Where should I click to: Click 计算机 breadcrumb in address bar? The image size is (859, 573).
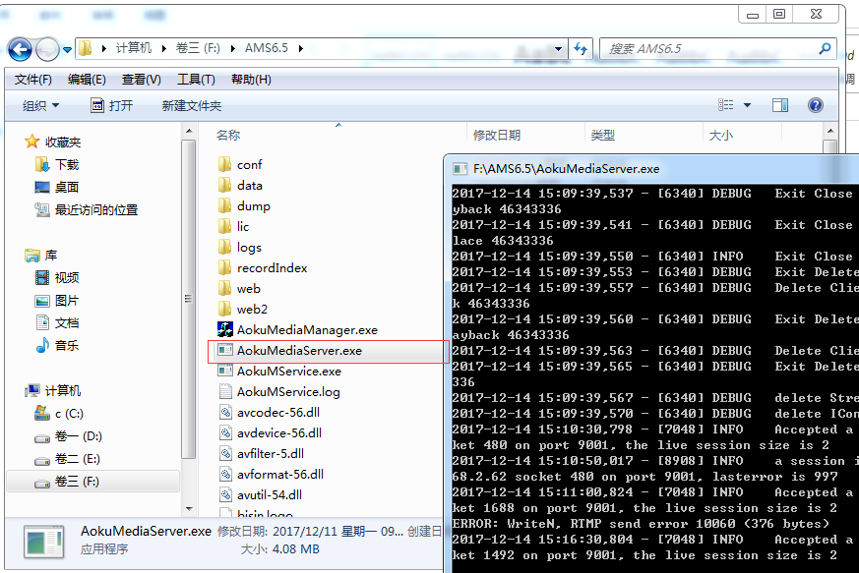pyautogui.click(x=133, y=48)
